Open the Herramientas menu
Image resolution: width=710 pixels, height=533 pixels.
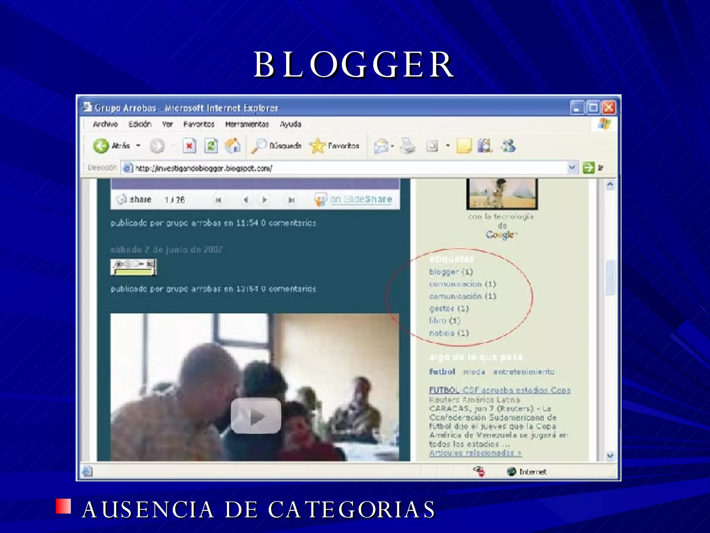coord(247,124)
